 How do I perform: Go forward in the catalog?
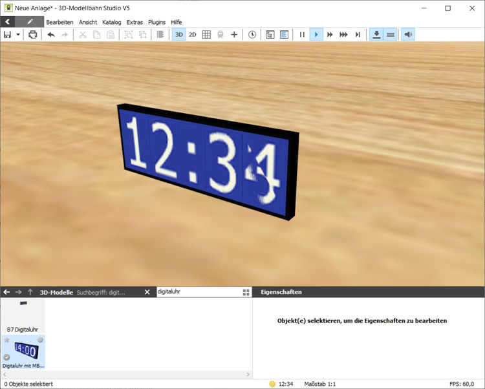coord(18,292)
